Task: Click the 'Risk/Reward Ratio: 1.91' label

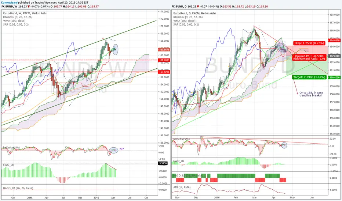Action: coord(309,59)
